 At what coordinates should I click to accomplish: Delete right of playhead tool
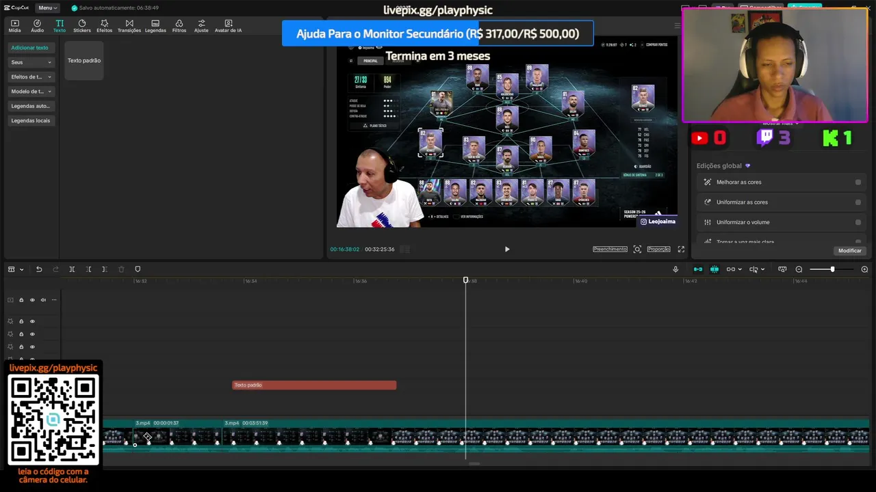pyautogui.click(x=104, y=269)
